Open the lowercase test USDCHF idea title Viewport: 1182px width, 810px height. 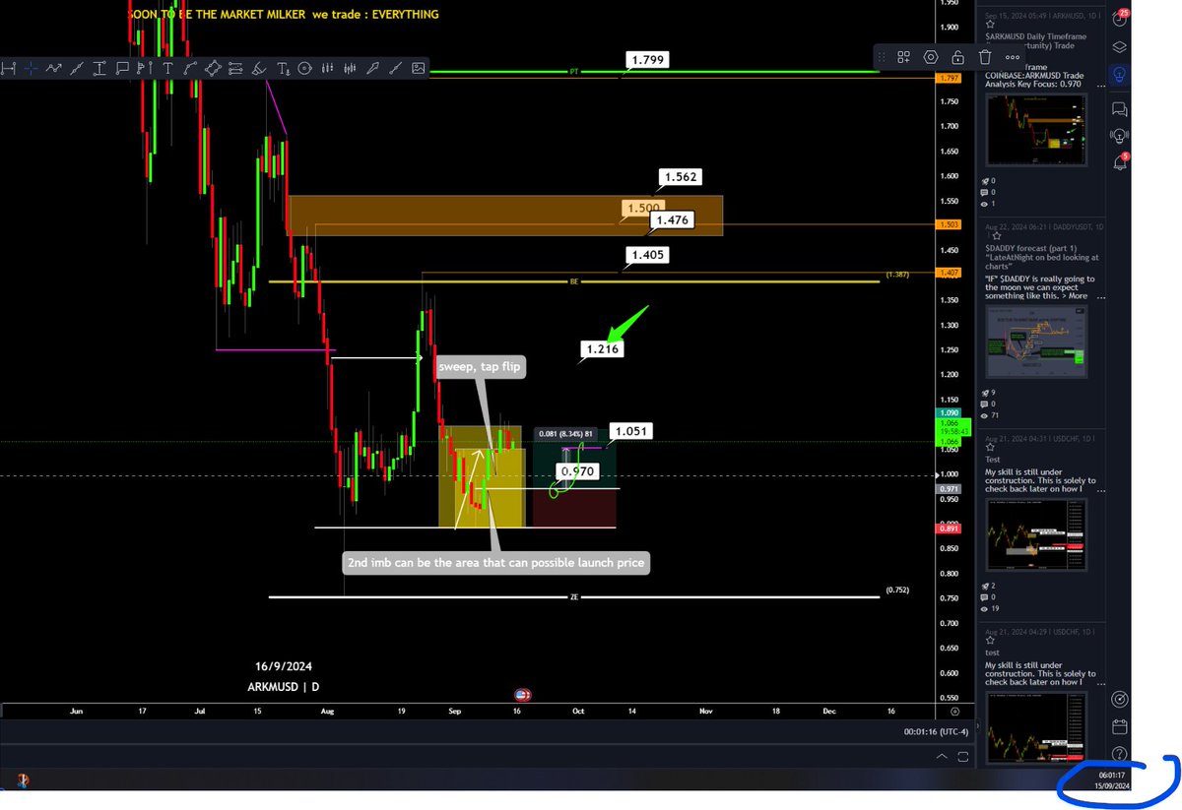pyautogui.click(x=992, y=653)
